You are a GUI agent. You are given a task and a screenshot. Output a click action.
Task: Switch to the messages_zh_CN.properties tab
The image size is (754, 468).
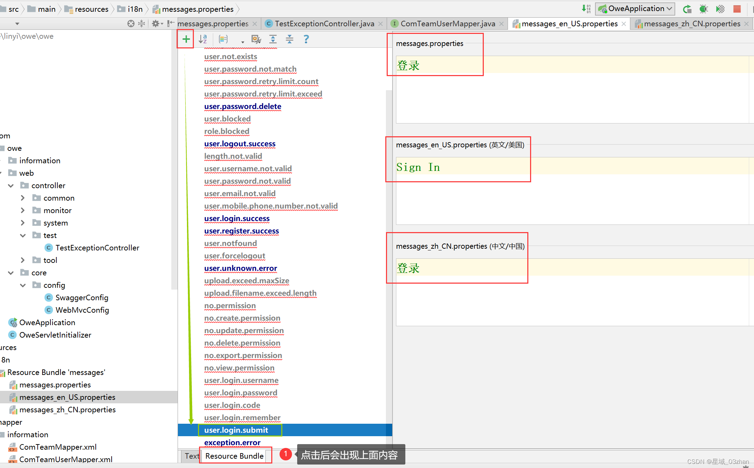coord(689,24)
